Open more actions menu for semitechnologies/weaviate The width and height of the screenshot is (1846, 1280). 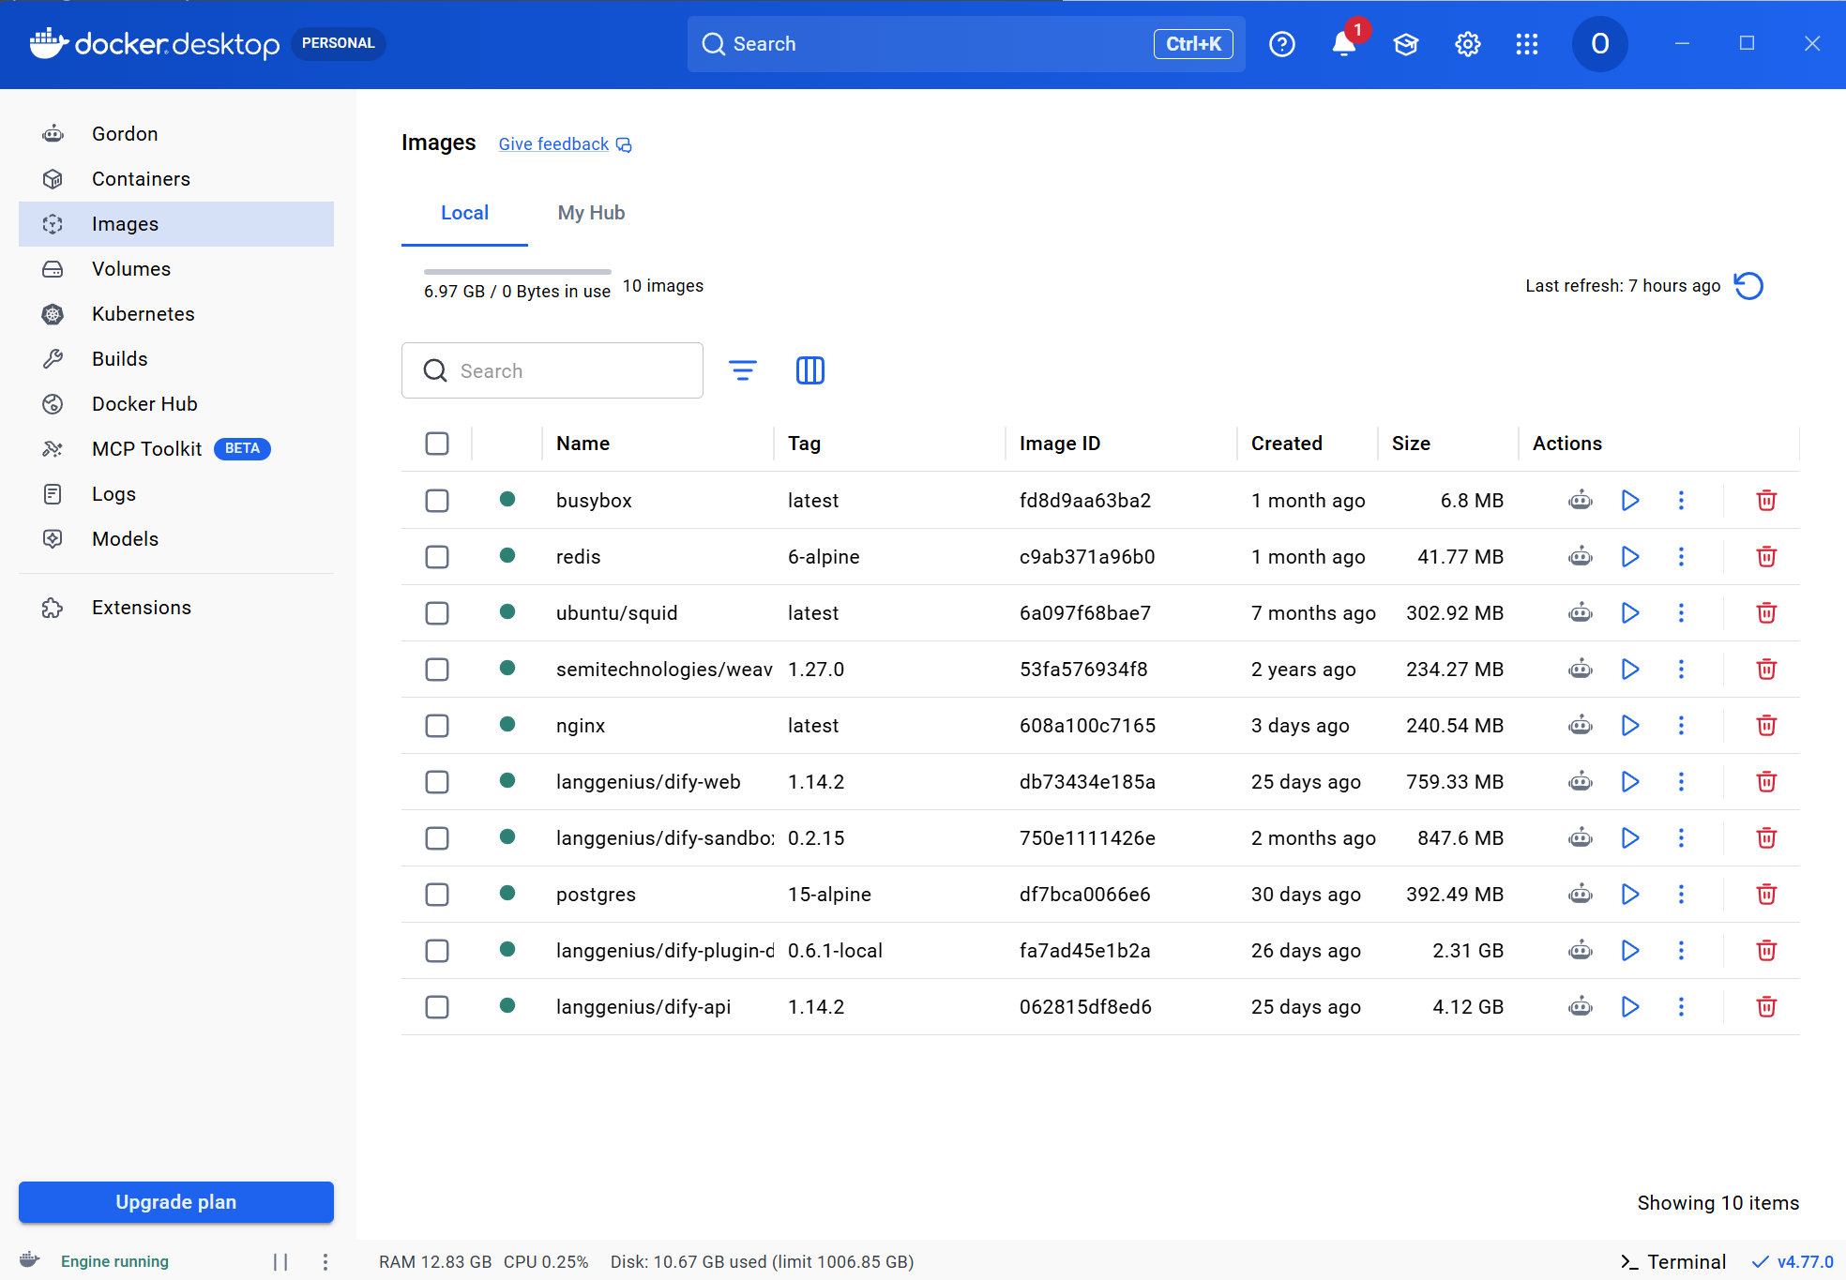point(1681,669)
